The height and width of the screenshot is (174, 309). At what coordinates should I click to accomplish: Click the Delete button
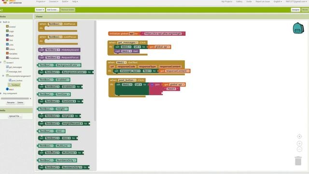pyautogui.click(x=20, y=102)
